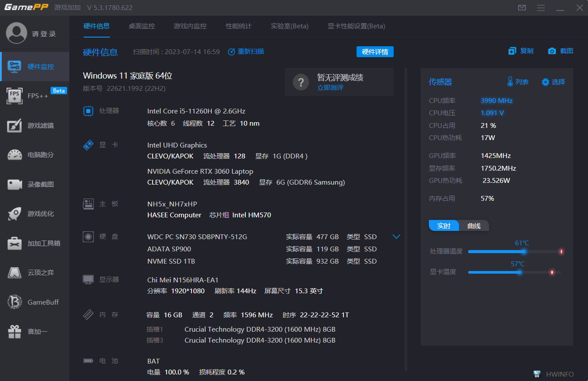Screen dimensions: 588x381
Task: Click the 3990 MHz CPU frequency value
Action: point(496,100)
